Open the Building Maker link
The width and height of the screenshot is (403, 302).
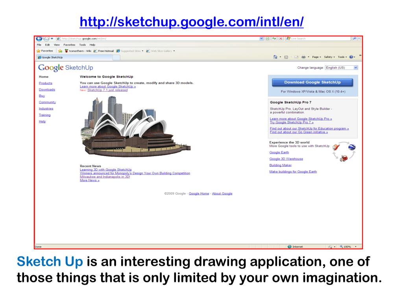point(280,166)
